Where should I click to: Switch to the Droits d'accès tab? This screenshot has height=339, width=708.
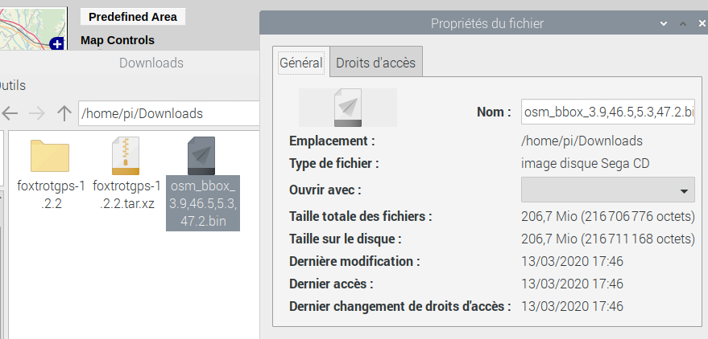375,62
